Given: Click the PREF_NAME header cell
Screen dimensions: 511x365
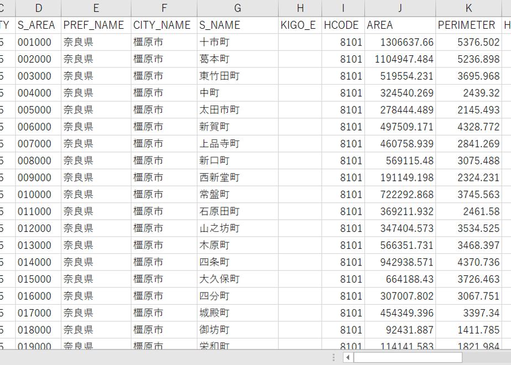Looking at the screenshot, I should pyautogui.click(x=96, y=25).
